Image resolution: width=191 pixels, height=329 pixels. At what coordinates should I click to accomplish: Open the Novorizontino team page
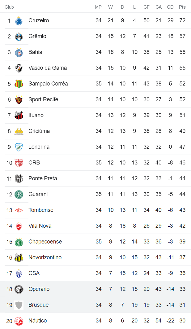(45, 257)
